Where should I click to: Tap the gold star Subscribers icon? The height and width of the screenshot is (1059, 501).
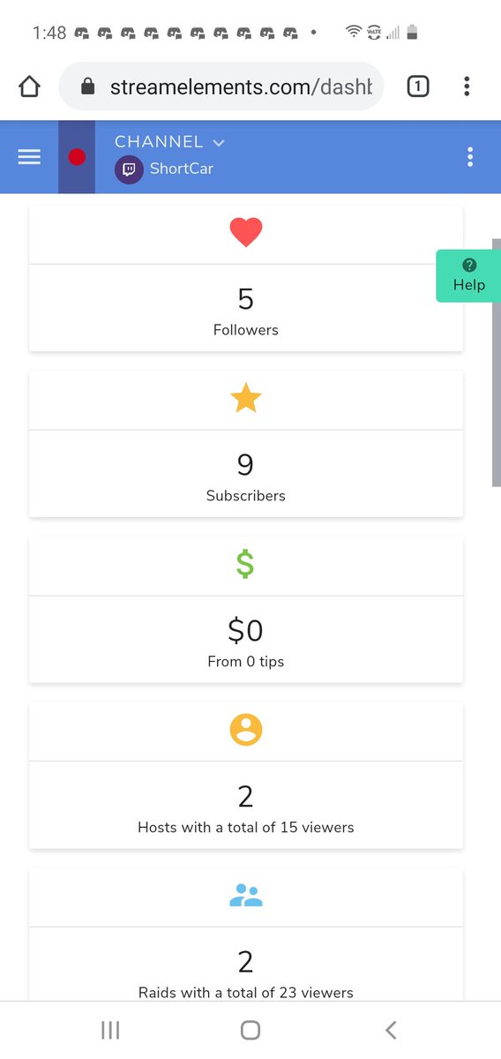point(246,398)
